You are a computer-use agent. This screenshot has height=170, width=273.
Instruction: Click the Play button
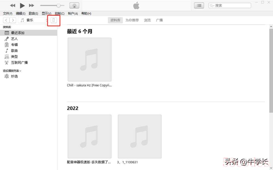pos(22,6)
